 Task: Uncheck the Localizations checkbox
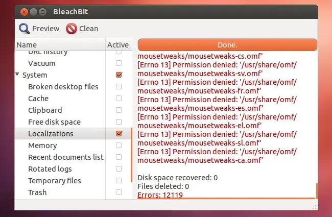pos(119,134)
